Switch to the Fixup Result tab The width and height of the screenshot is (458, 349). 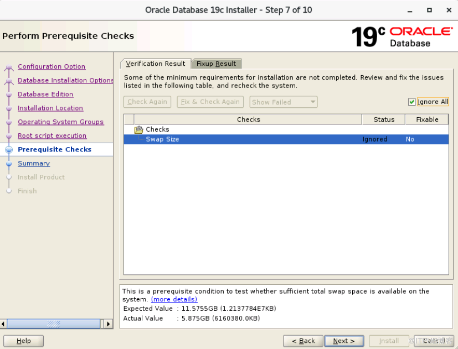click(216, 64)
